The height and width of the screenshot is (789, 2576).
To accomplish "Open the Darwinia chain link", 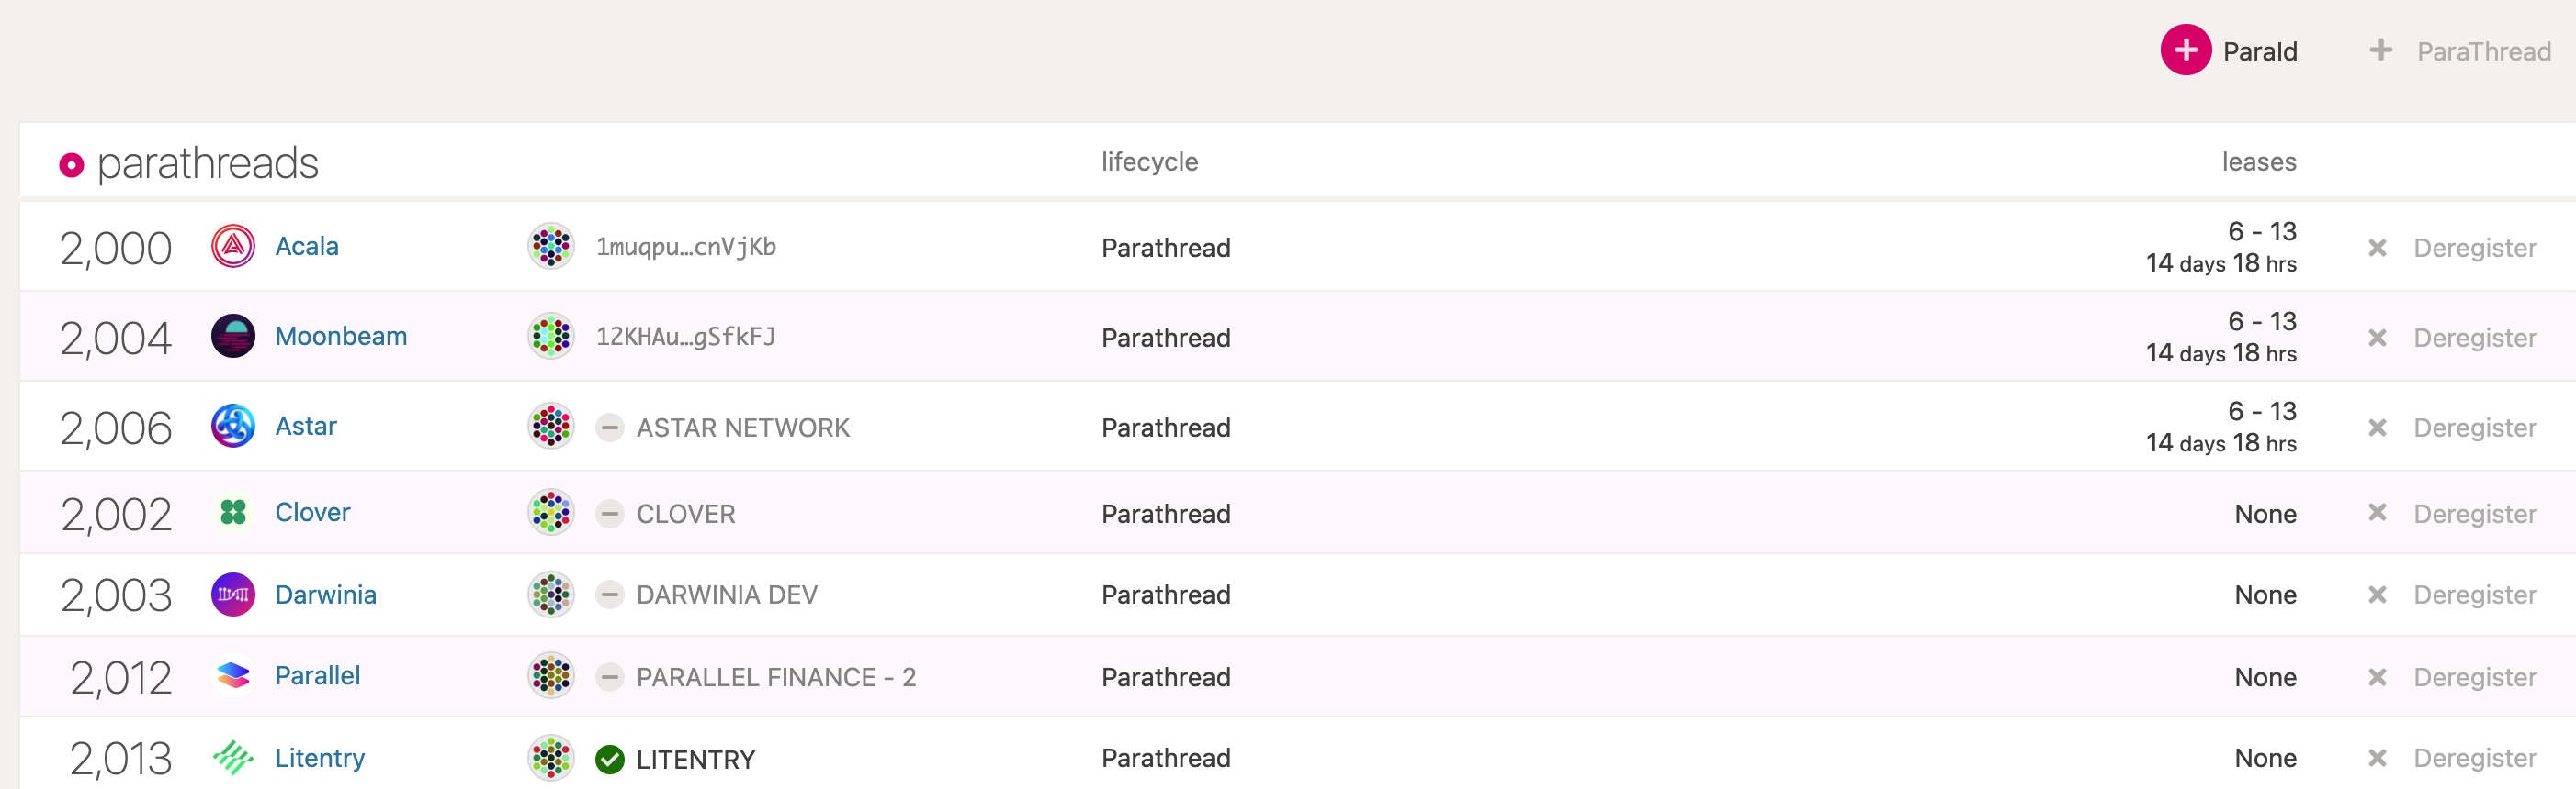I will coord(325,595).
